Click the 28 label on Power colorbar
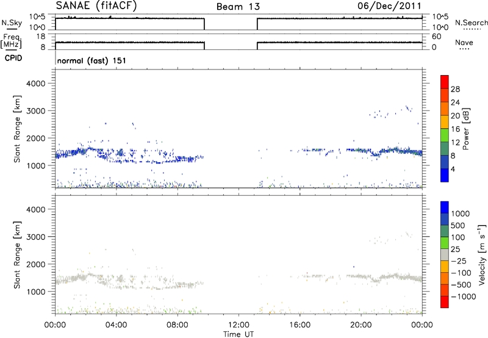 click(455, 89)
